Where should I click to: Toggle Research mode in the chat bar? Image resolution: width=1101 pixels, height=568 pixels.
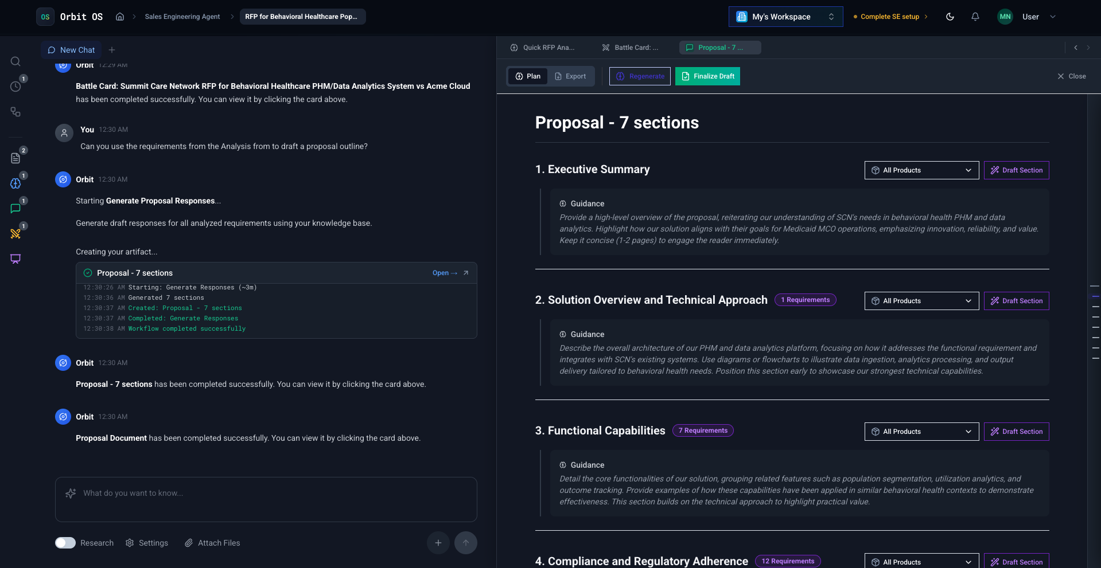[x=65, y=543]
